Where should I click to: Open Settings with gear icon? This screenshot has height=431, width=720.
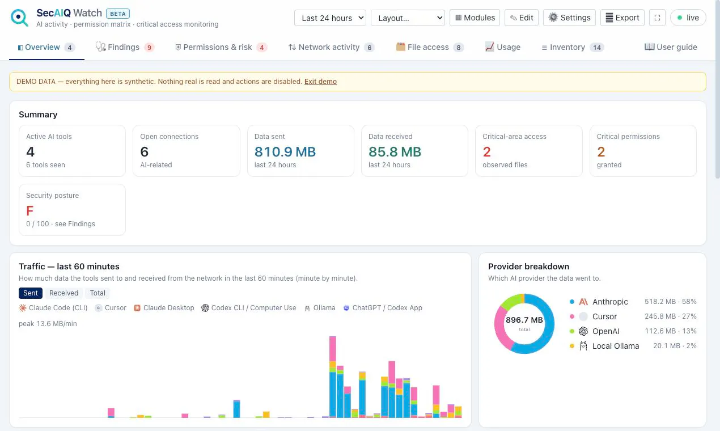(570, 18)
